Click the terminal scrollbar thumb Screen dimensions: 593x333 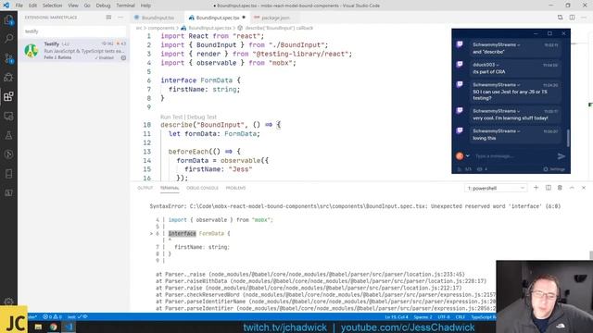(591, 255)
